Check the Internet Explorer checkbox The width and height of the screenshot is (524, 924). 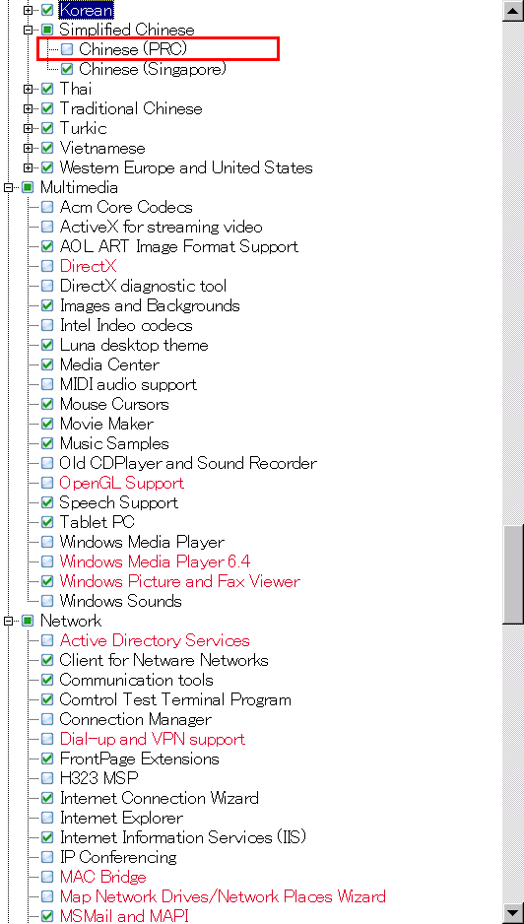coord(47,818)
